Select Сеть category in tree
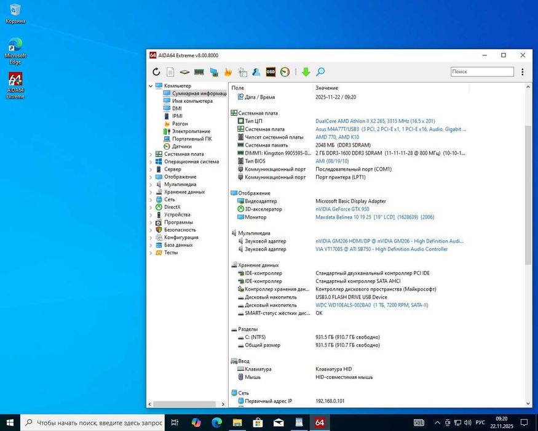 tap(165, 199)
